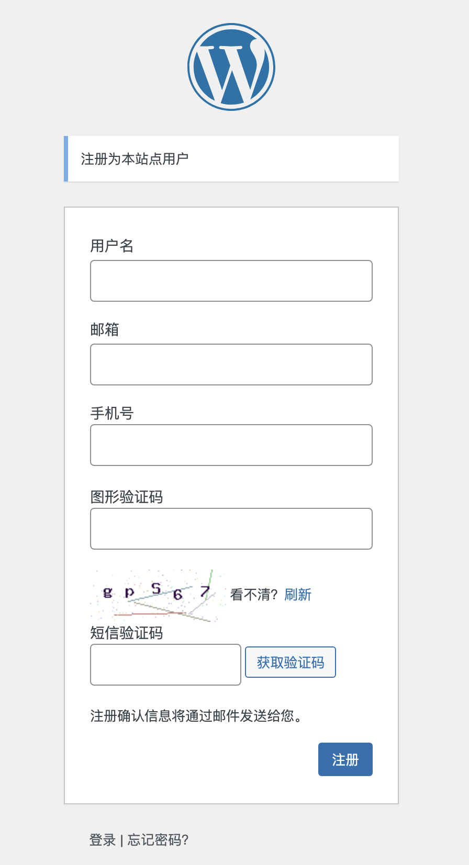Select the 手机号 input field
The height and width of the screenshot is (865, 469).
pyautogui.click(x=231, y=445)
